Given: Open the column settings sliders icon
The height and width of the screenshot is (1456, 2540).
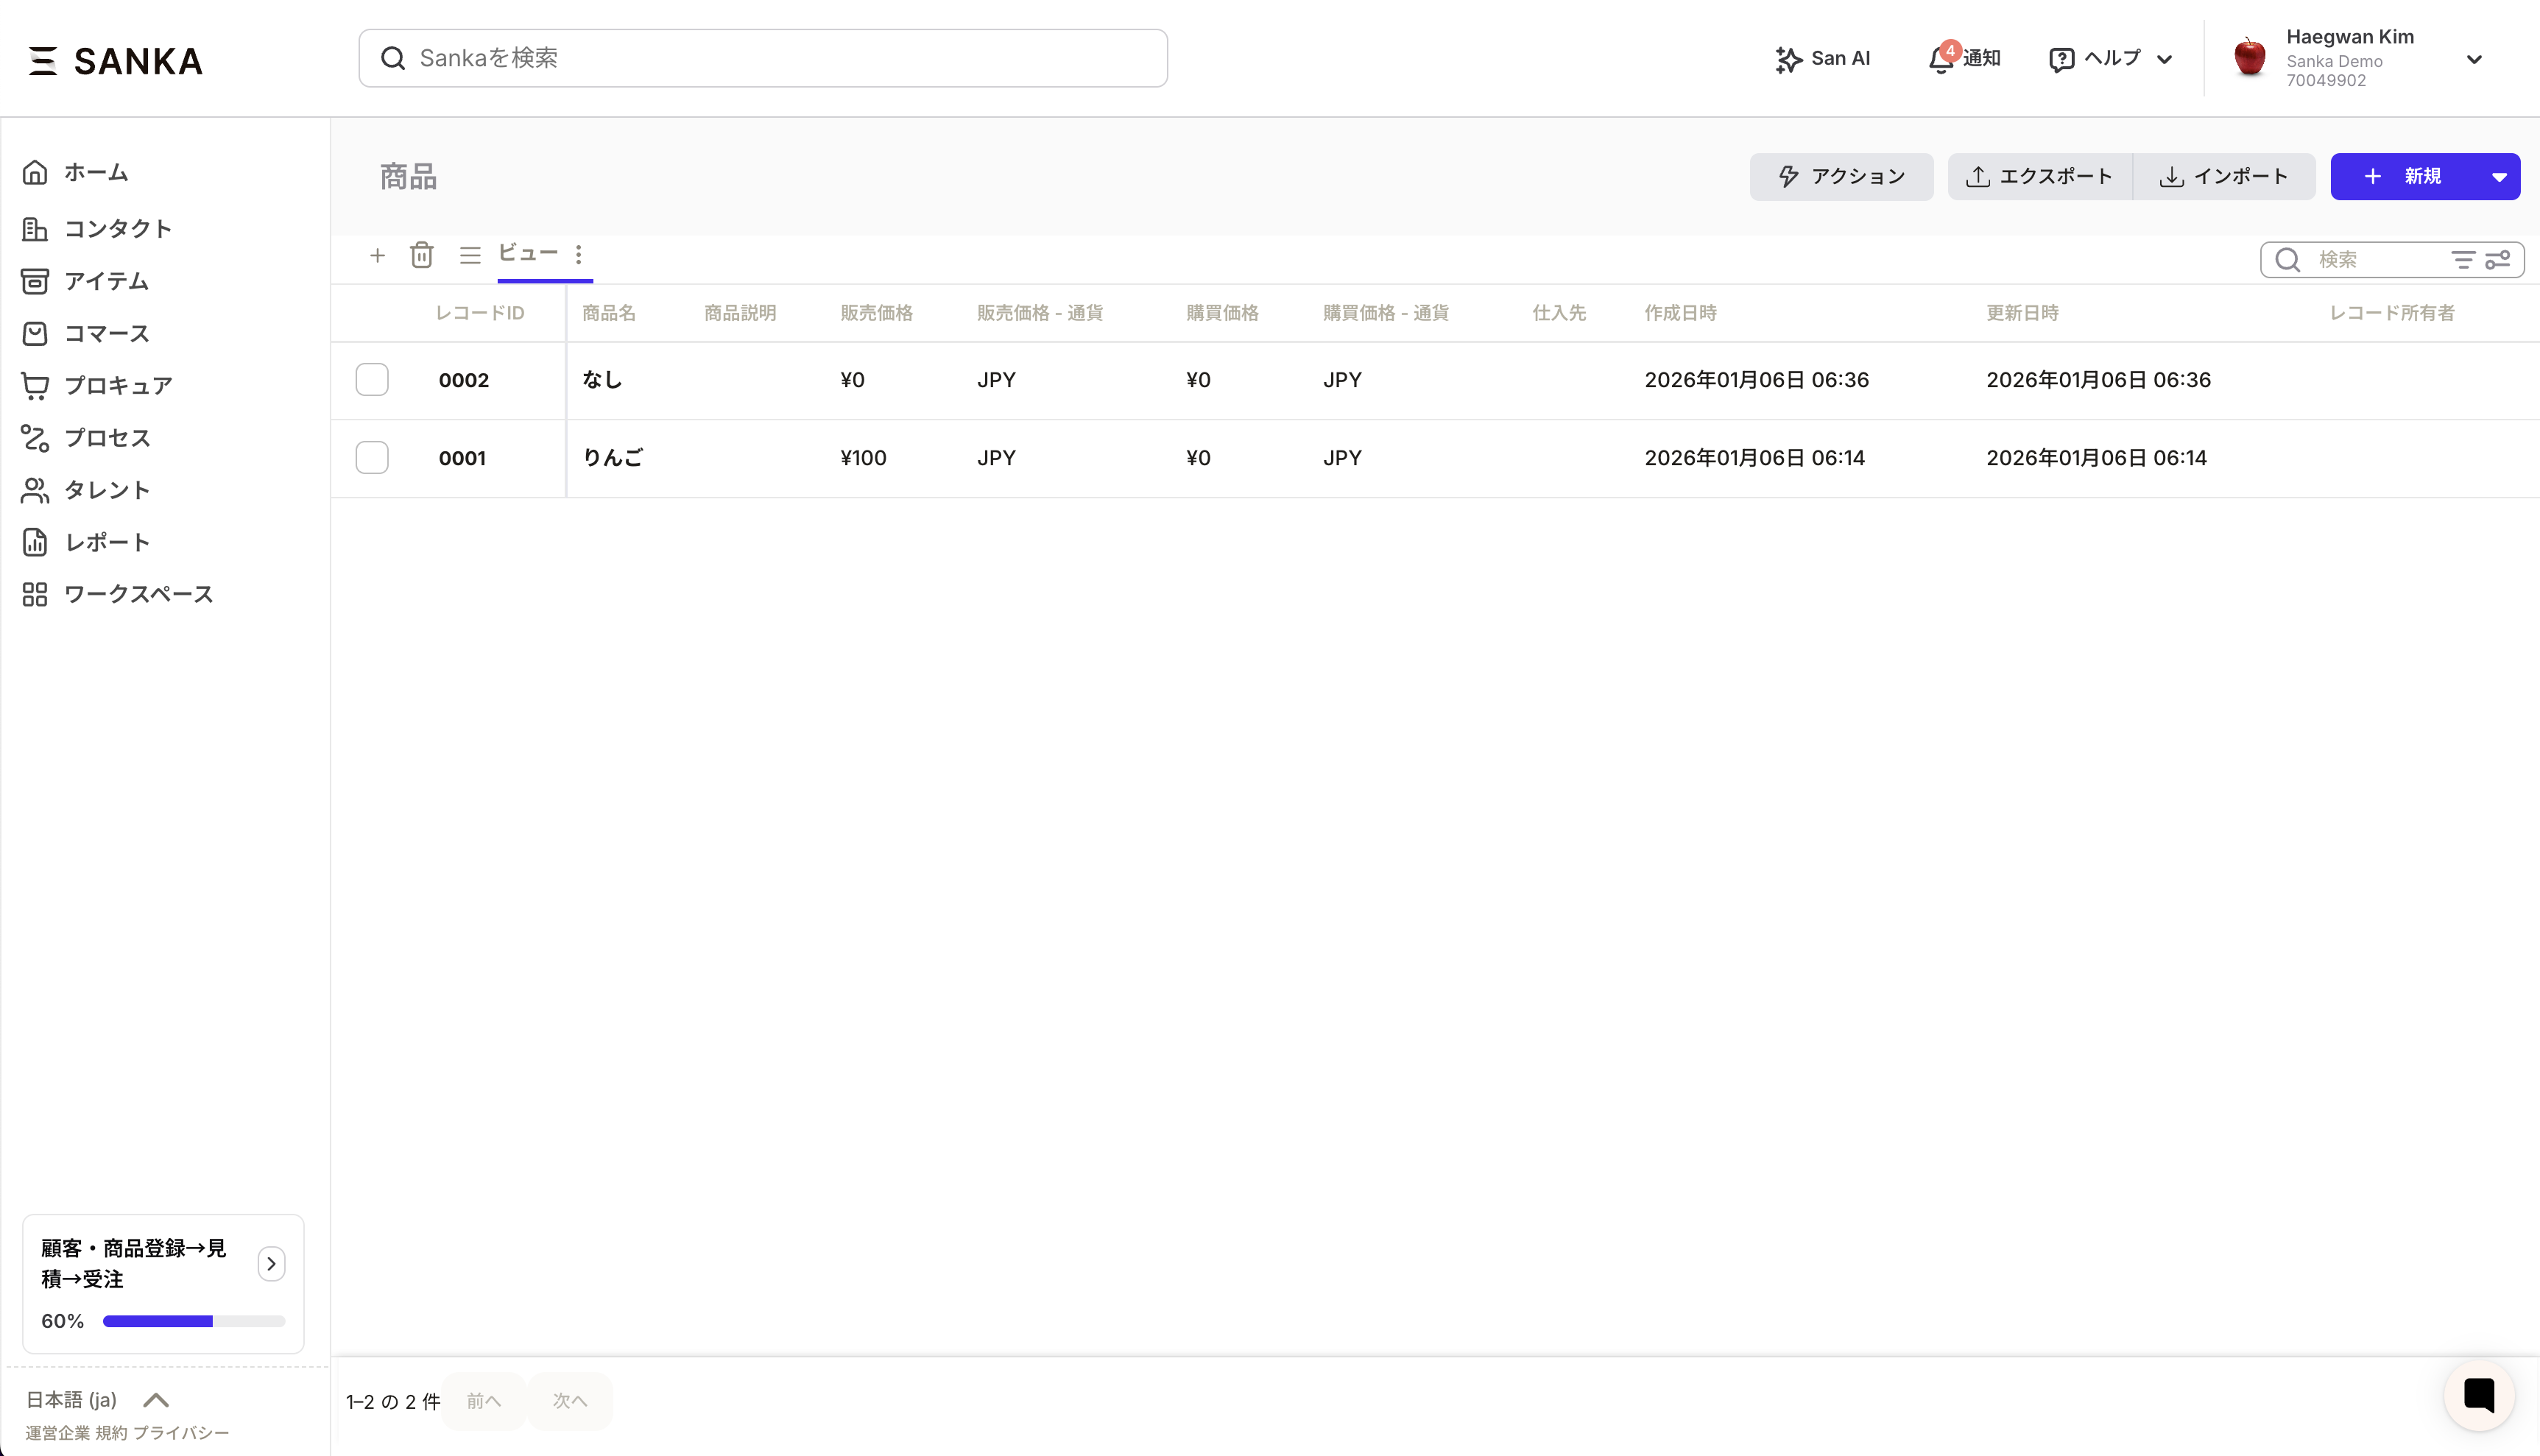Looking at the screenshot, I should click(2498, 260).
